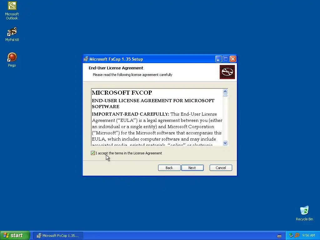Open the Start menu
This screenshot has width=320, height=240.
click(15, 235)
